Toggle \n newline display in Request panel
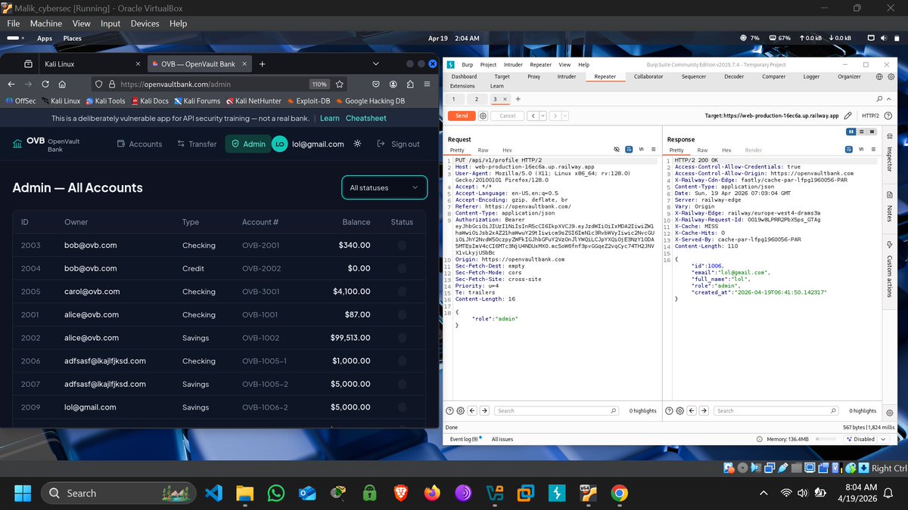Viewport: 908px width, 510px height. click(641, 150)
